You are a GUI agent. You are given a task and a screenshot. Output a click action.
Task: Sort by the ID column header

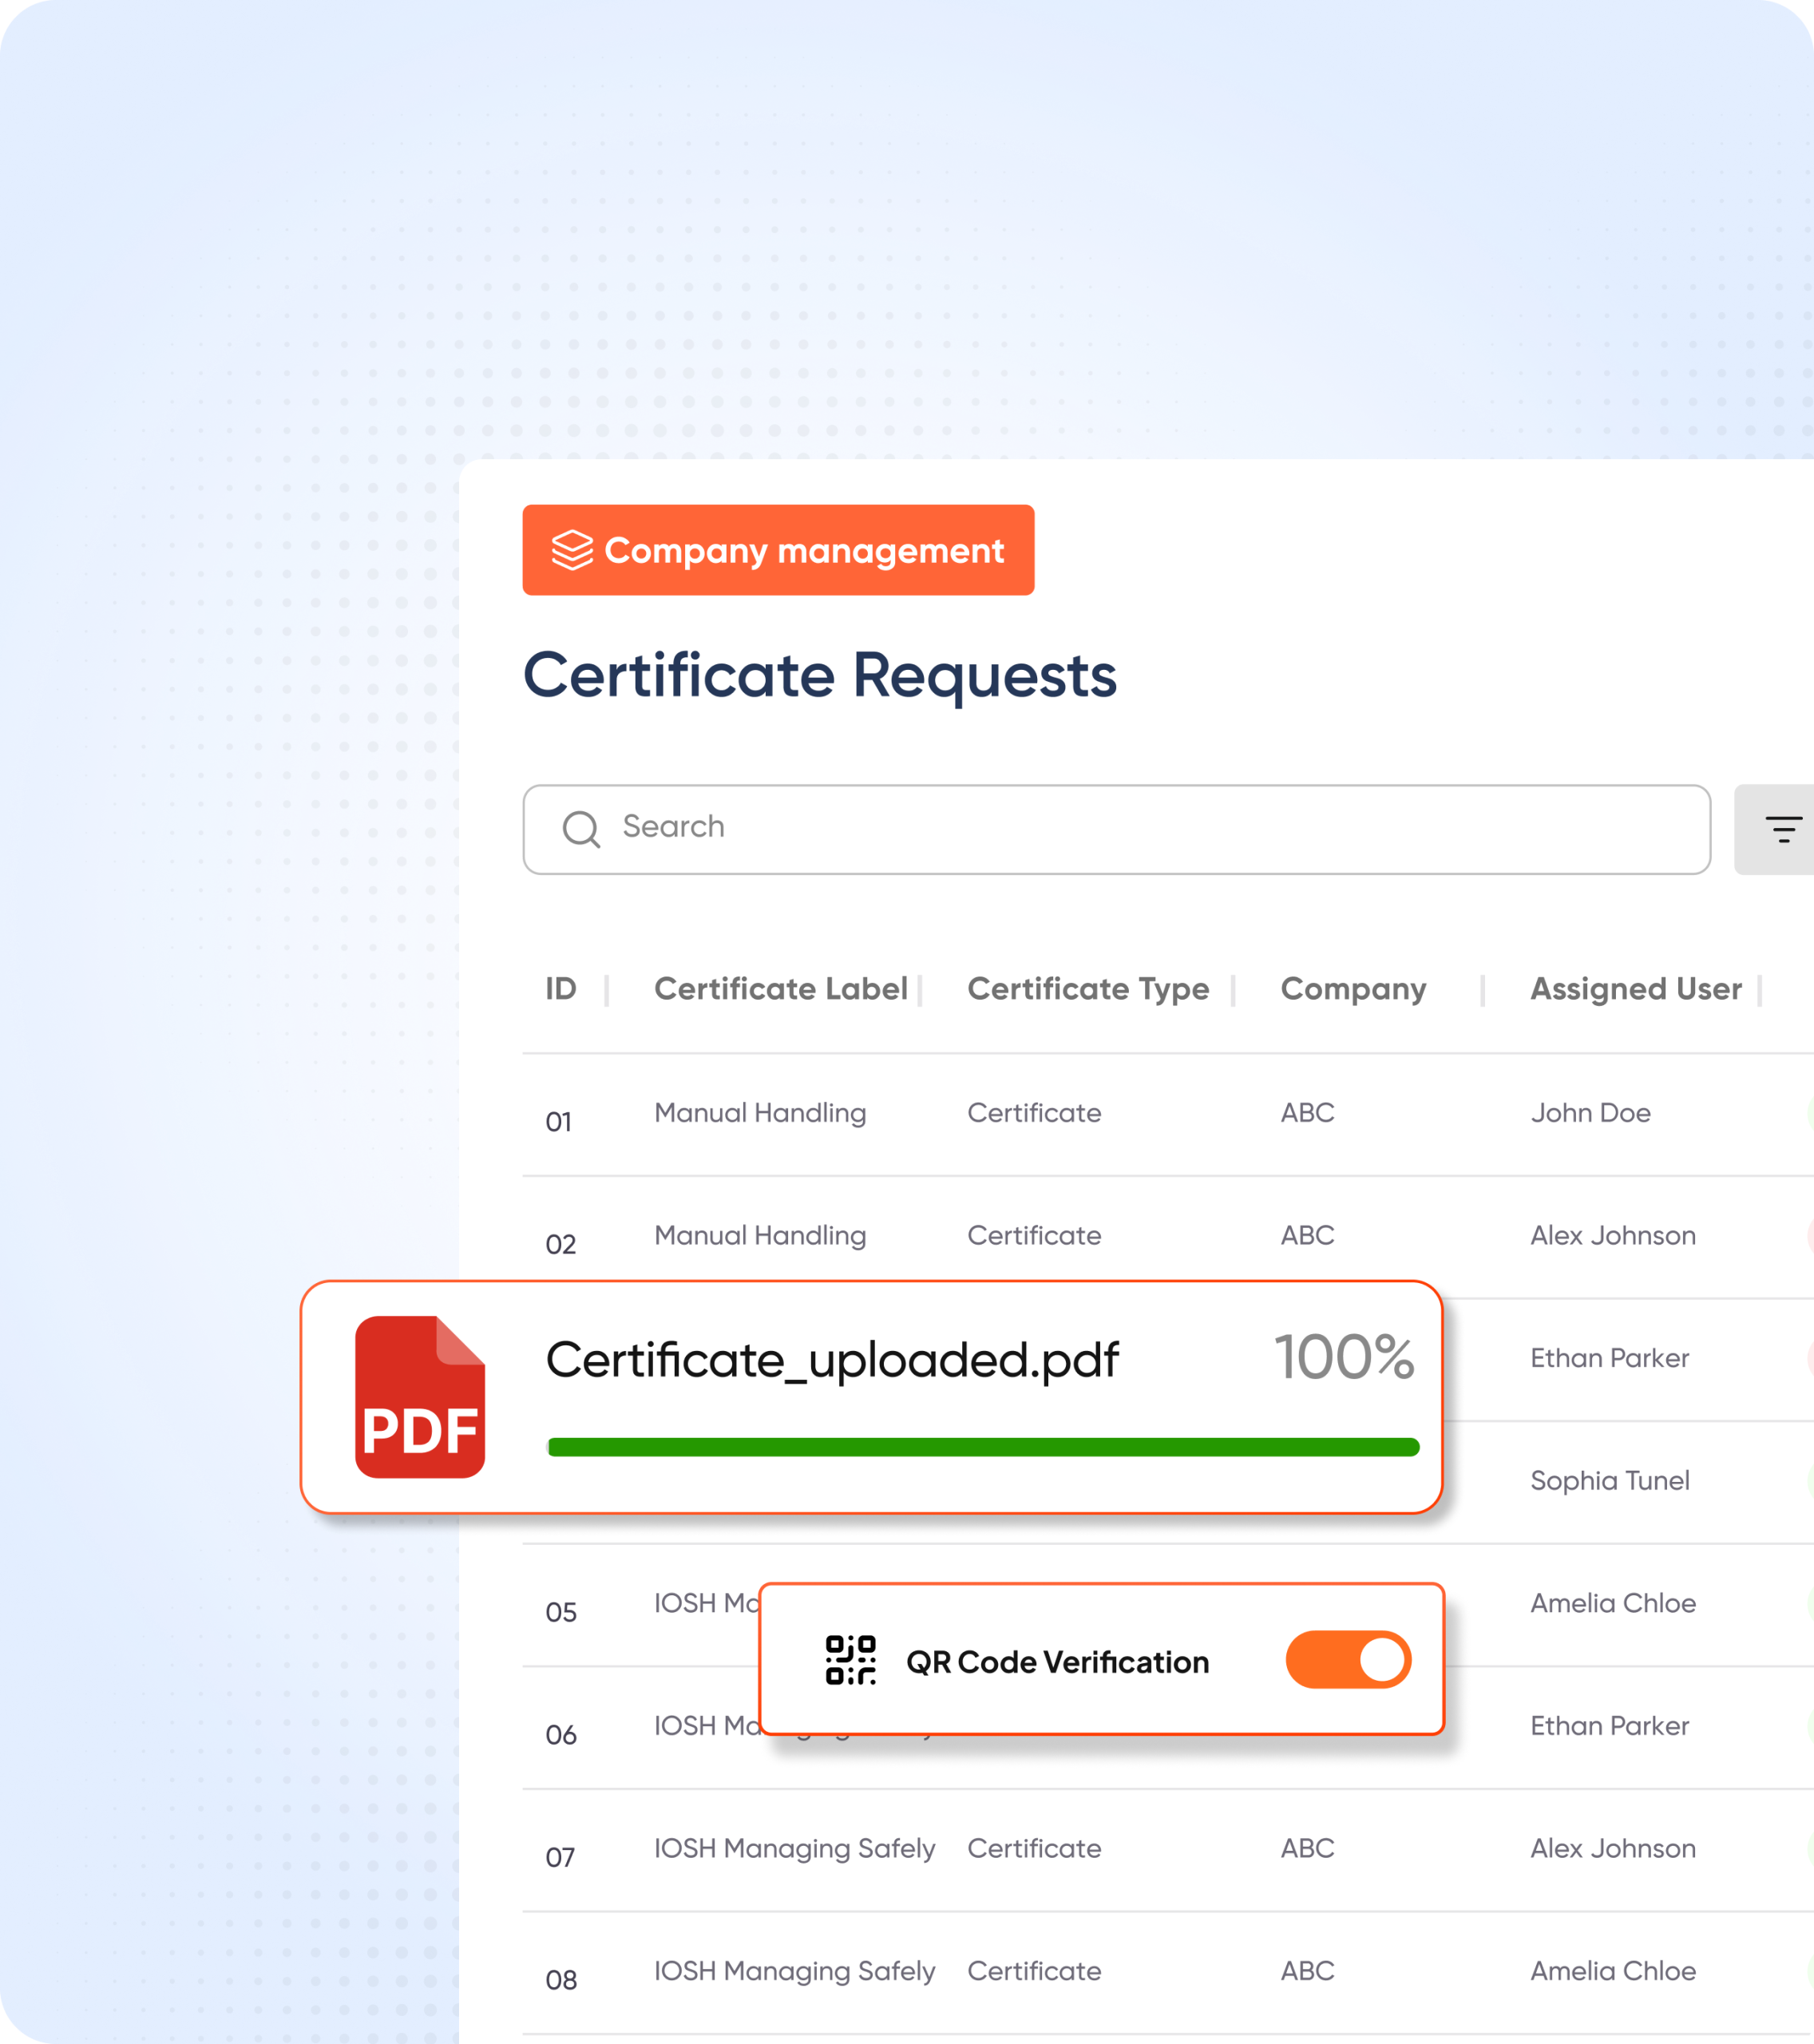click(561, 988)
